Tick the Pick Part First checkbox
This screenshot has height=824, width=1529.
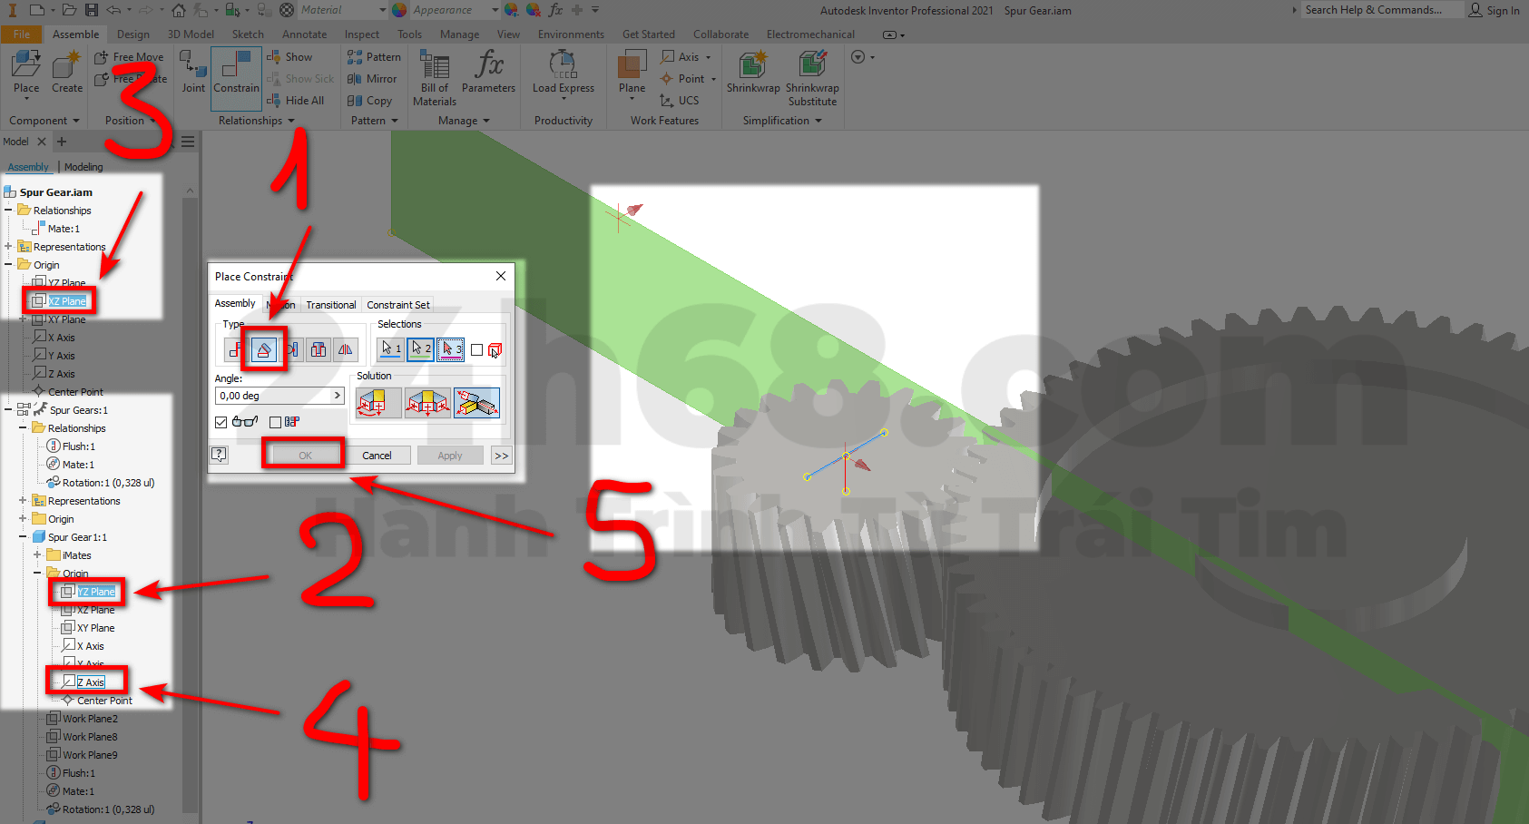(x=477, y=350)
